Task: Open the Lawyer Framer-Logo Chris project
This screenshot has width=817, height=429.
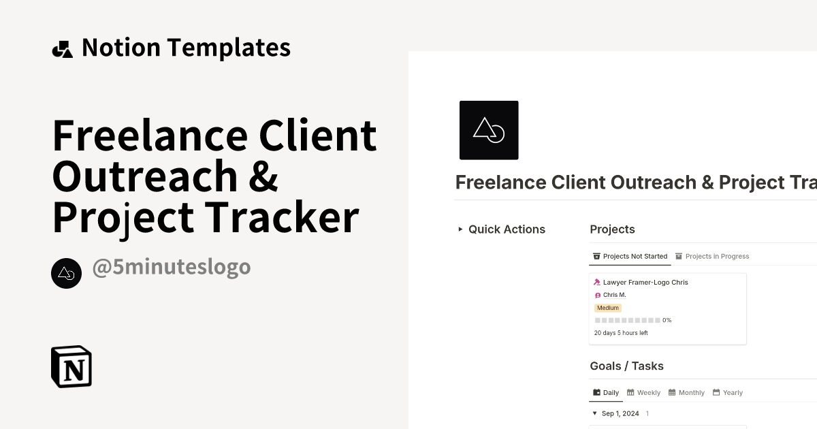Action: [645, 282]
